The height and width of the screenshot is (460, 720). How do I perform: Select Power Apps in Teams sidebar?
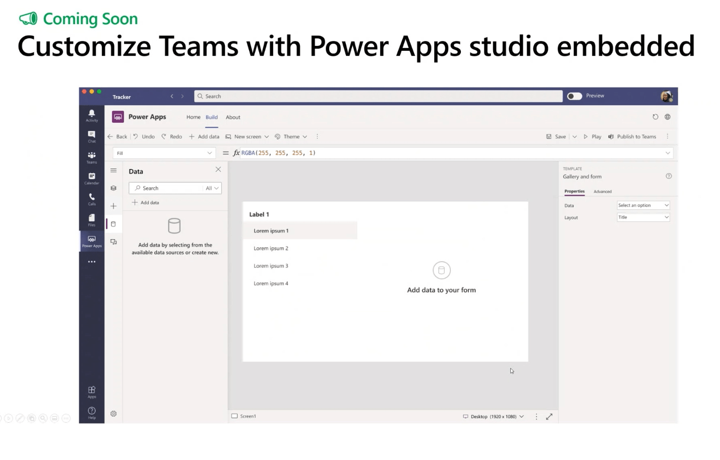pos(92,242)
